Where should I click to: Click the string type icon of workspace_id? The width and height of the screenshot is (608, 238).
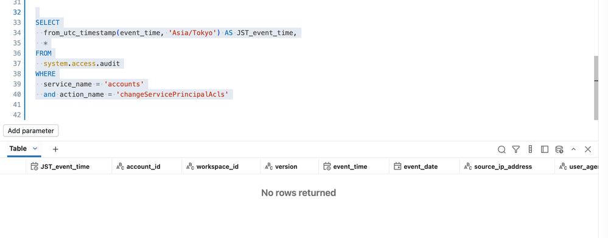[190, 166]
